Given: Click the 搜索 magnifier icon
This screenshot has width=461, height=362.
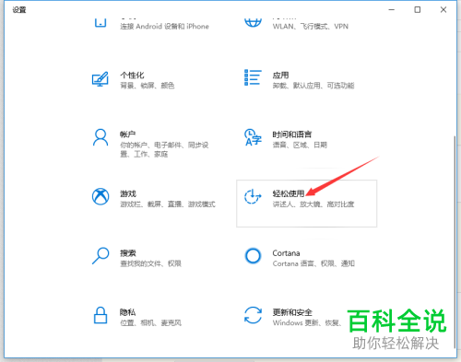Looking at the screenshot, I should click(x=100, y=256).
